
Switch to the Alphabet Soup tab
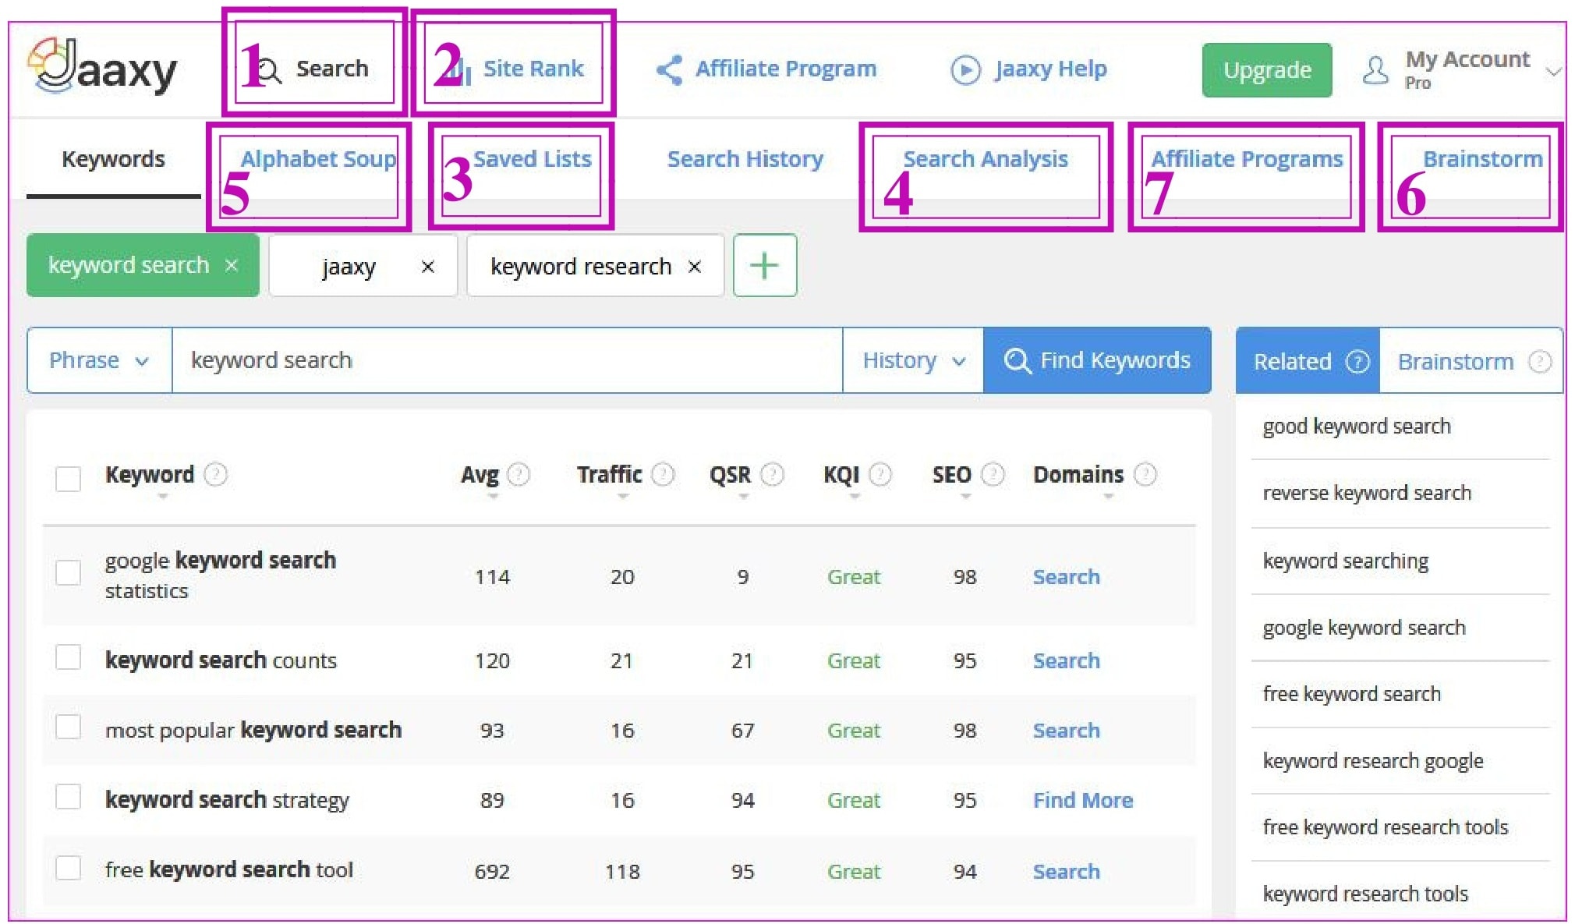(318, 159)
